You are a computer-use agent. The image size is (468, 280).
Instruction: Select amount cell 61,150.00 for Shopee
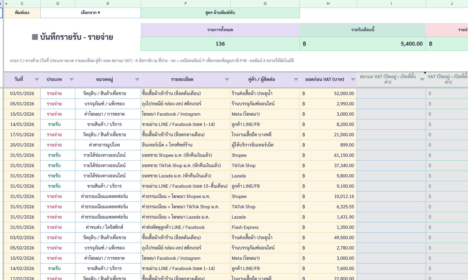328,155
